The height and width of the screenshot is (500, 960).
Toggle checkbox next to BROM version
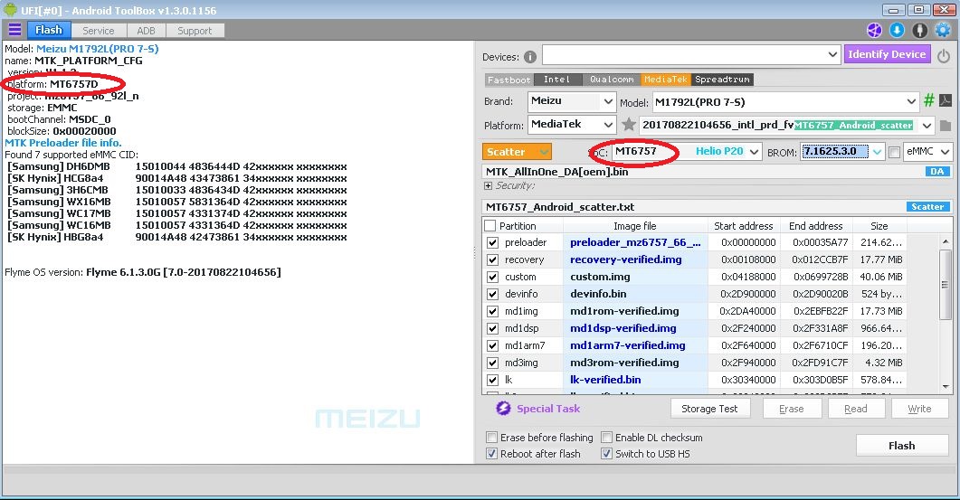click(894, 152)
